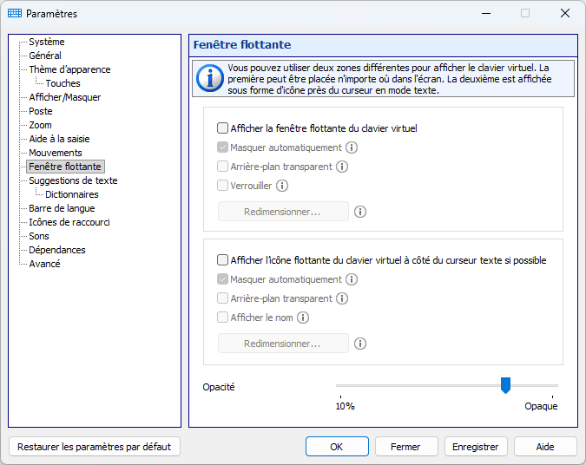
Task: Open Mouvements settings
Action: pos(56,153)
